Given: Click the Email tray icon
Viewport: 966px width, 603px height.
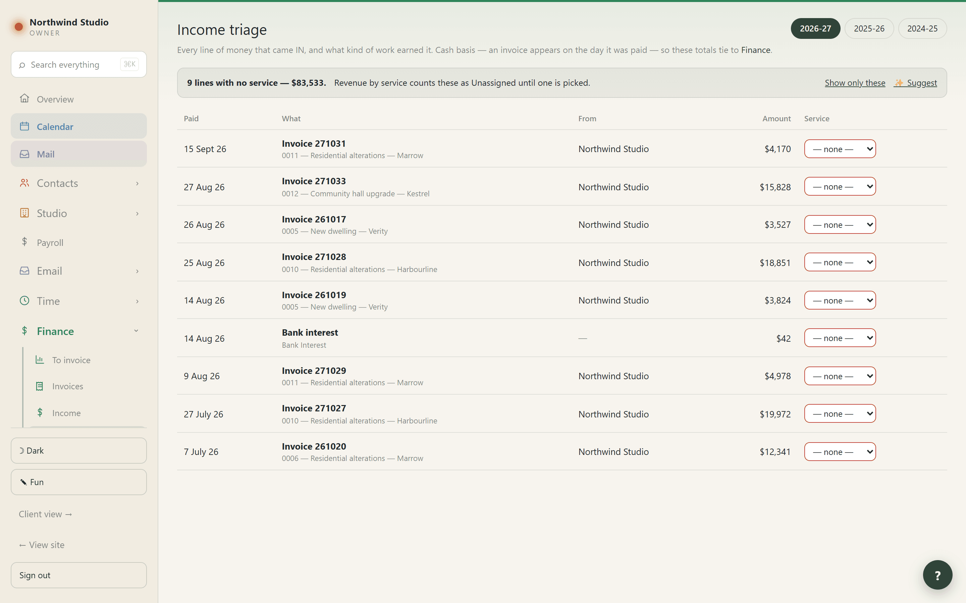Looking at the screenshot, I should click(x=24, y=271).
